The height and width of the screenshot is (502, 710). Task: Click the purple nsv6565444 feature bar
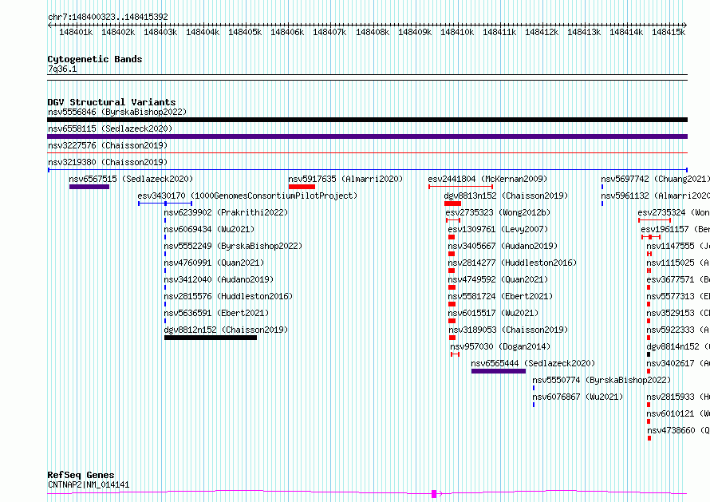click(499, 371)
